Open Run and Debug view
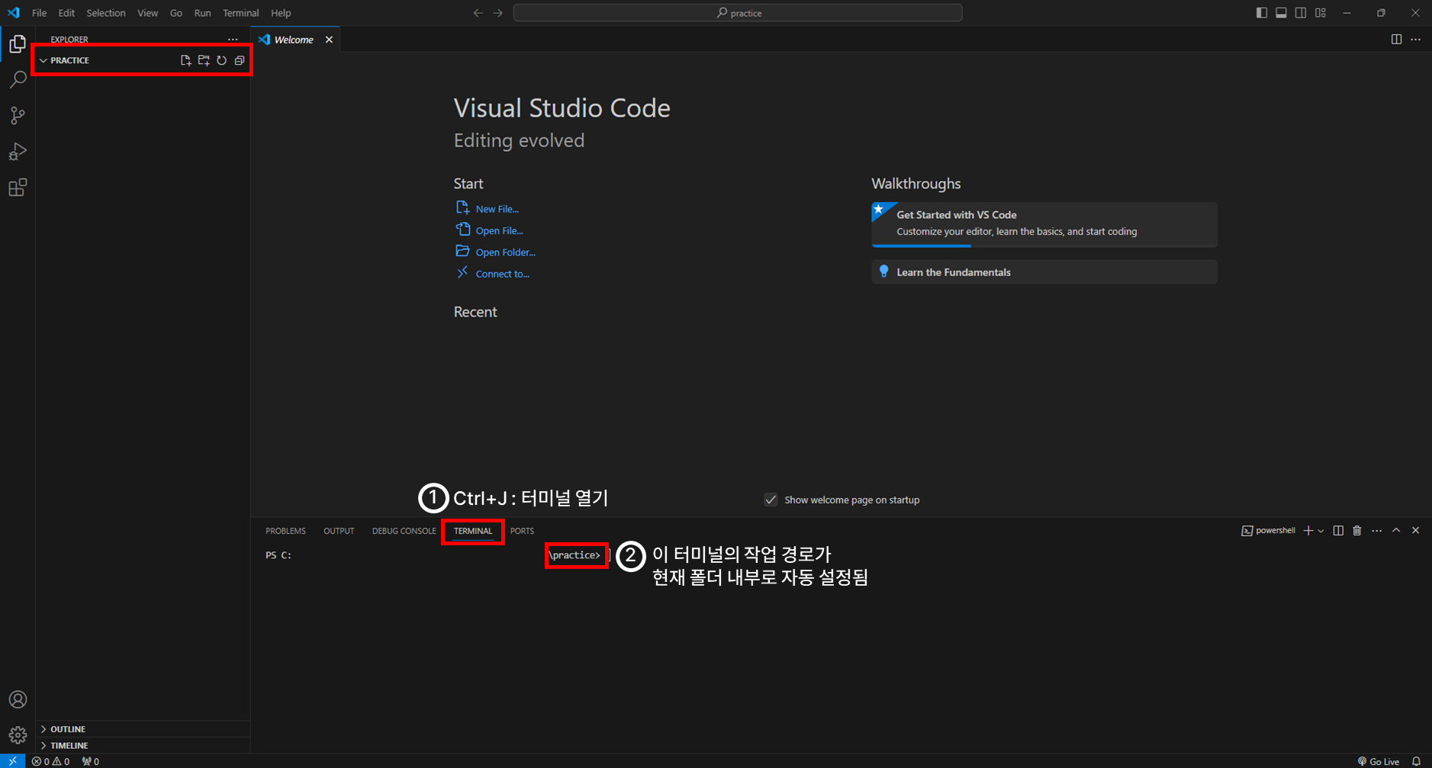Screen dimensions: 1432x768 [x=18, y=151]
